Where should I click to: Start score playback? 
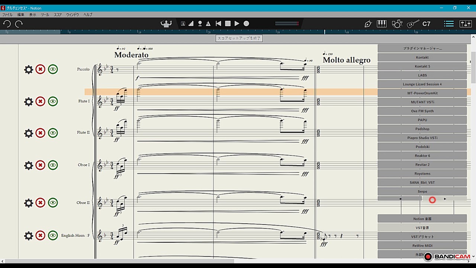237,23
